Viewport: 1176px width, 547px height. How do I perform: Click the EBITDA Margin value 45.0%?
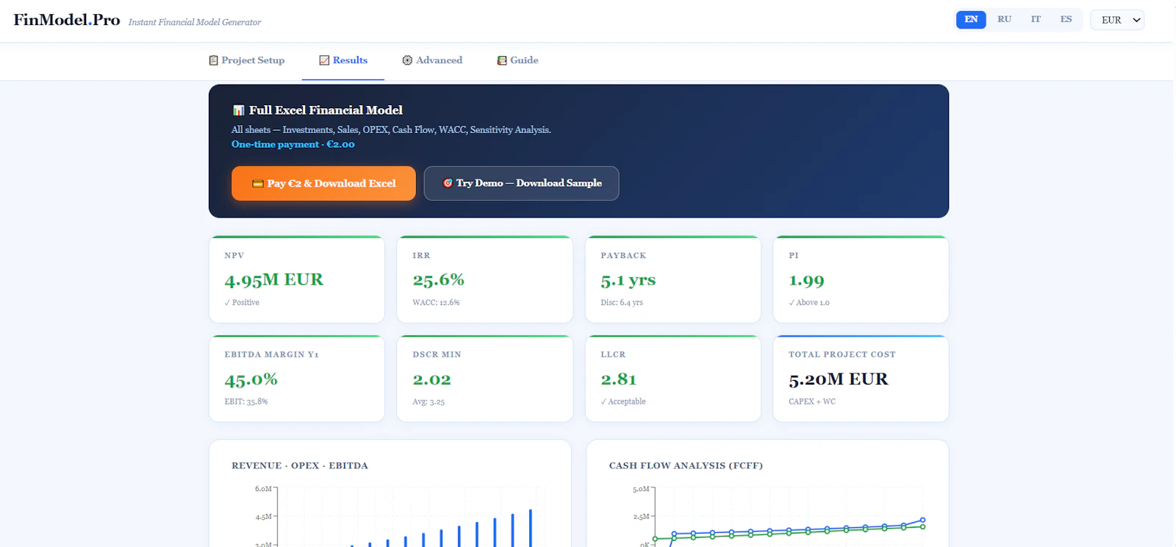251,379
